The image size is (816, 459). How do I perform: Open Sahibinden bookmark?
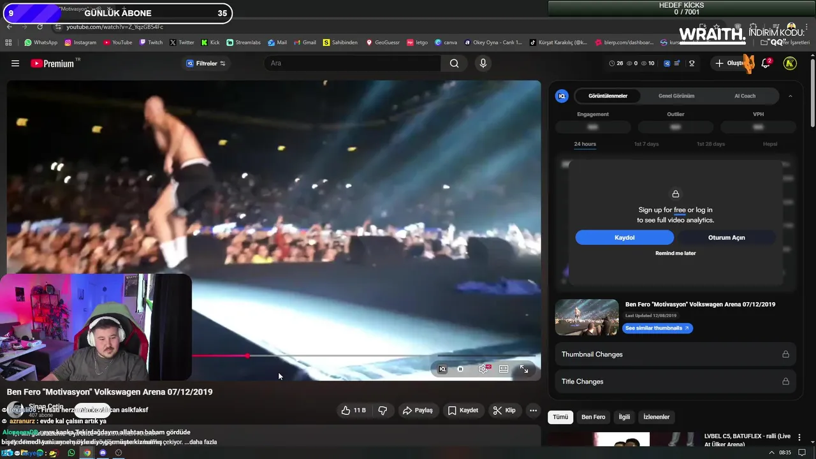coord(340,43)
